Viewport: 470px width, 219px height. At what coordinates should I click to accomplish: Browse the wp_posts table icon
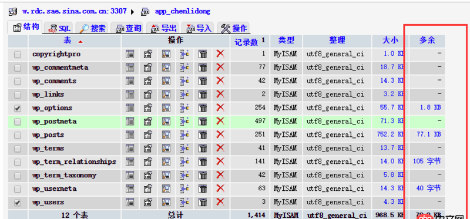click(130, 135)
